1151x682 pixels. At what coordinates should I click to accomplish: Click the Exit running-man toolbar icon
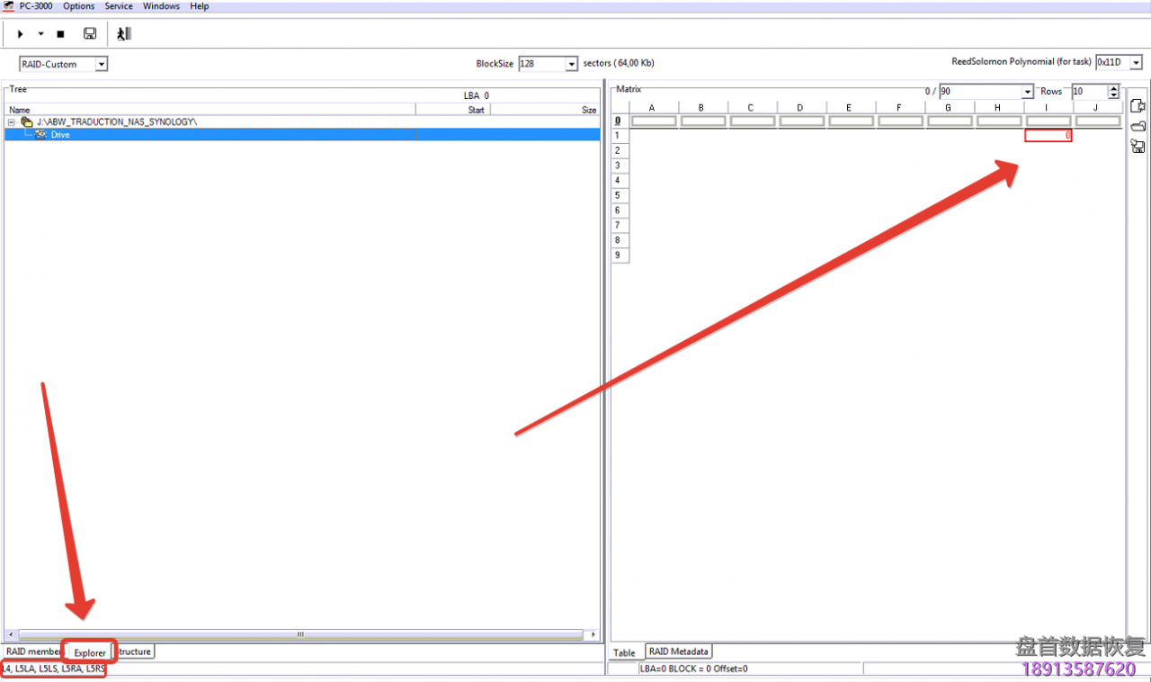tap(124, 34)
